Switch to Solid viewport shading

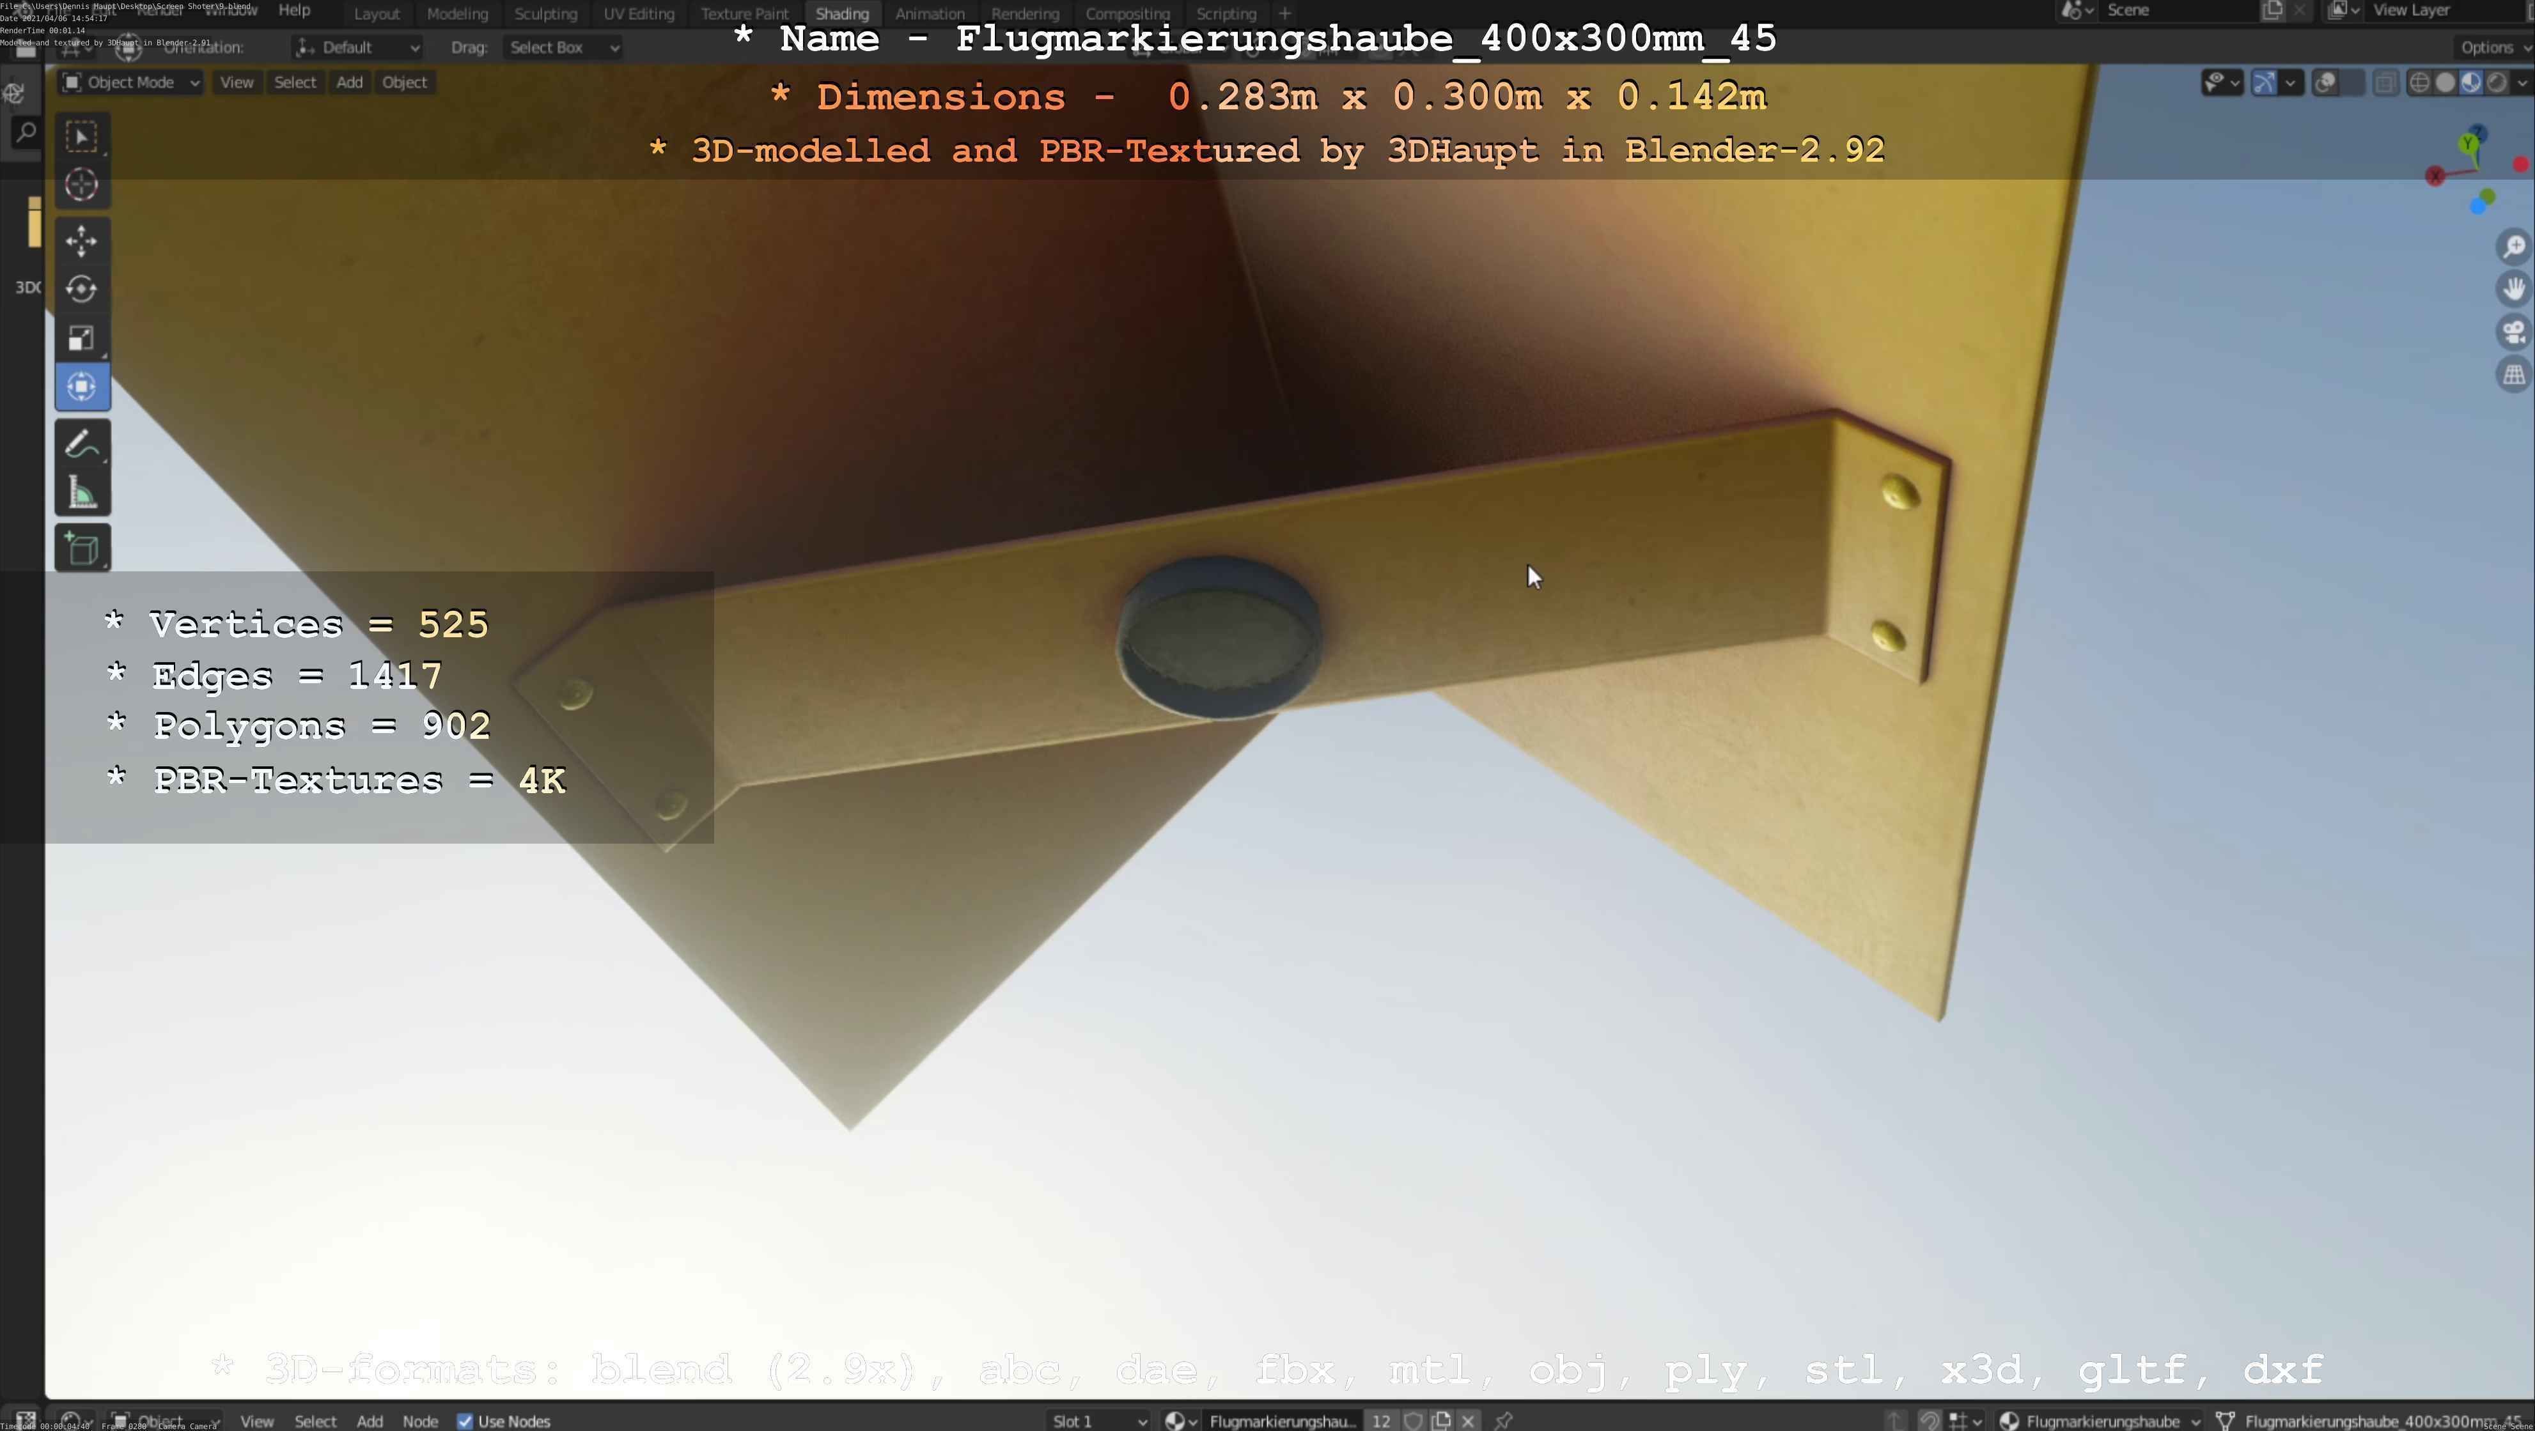[2445, 82]
